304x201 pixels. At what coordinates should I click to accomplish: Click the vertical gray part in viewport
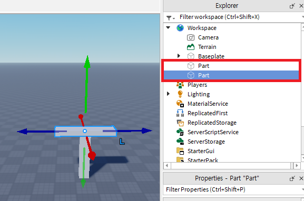[x=84, y=157]
